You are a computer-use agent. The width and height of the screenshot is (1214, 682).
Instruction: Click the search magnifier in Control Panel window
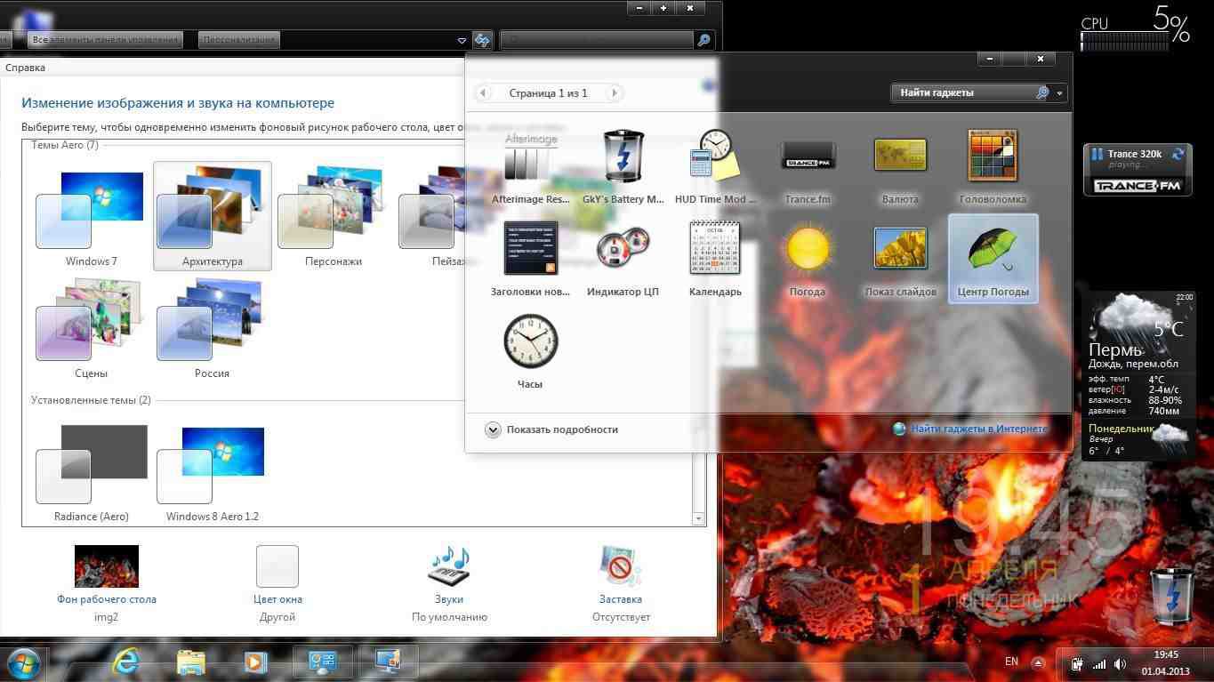coord(703,40)
